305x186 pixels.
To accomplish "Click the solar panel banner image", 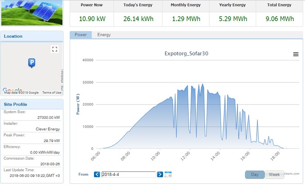I will (x=32, y=13).
